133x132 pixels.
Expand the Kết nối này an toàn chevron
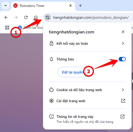click(x=123, y=43)
